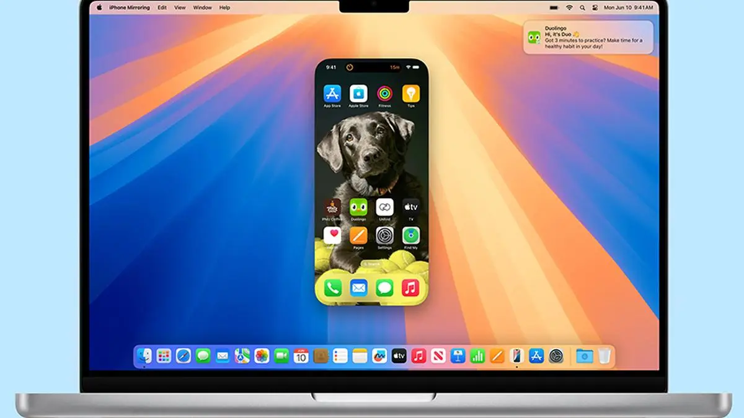This screenshot has height=418, width=744.
Task: Launch News from the Dock
Action: 438,355
